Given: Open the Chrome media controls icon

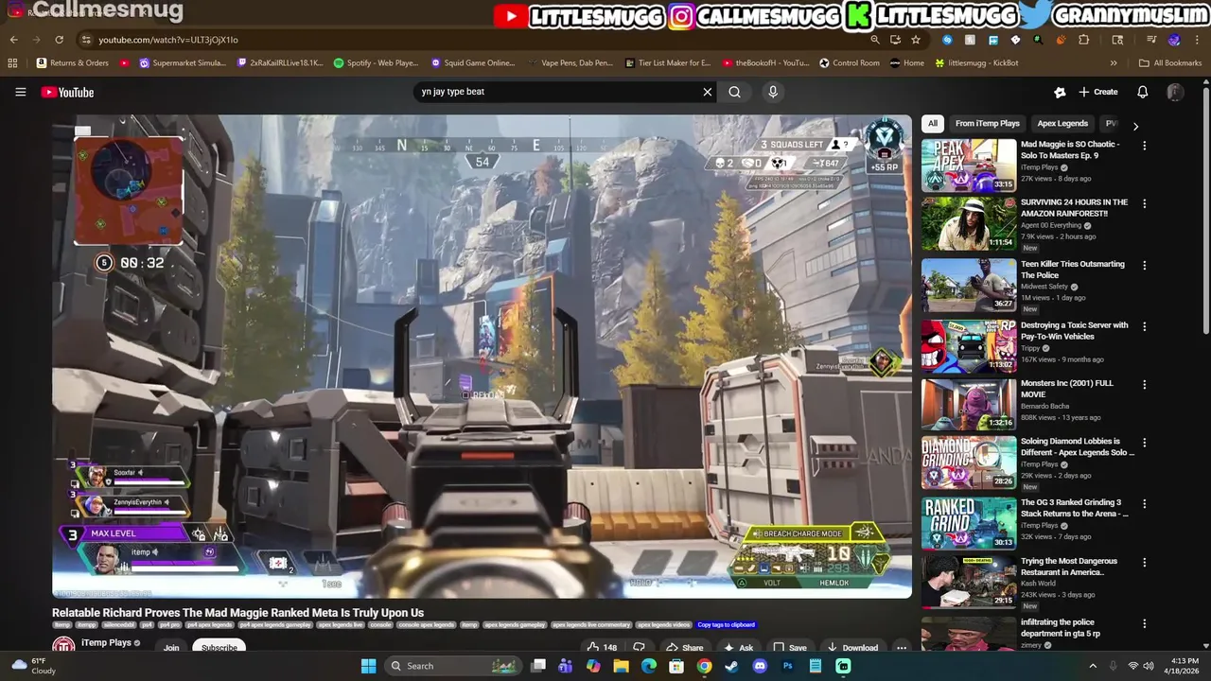Looking at the screenshot, I should point(1151,40).
